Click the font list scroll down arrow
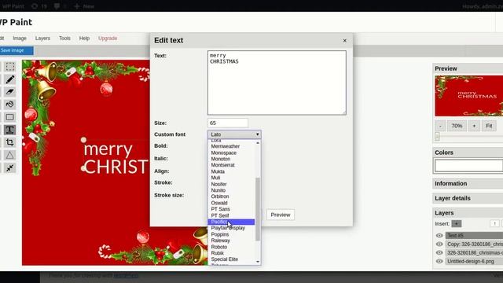 click(258, 262)
